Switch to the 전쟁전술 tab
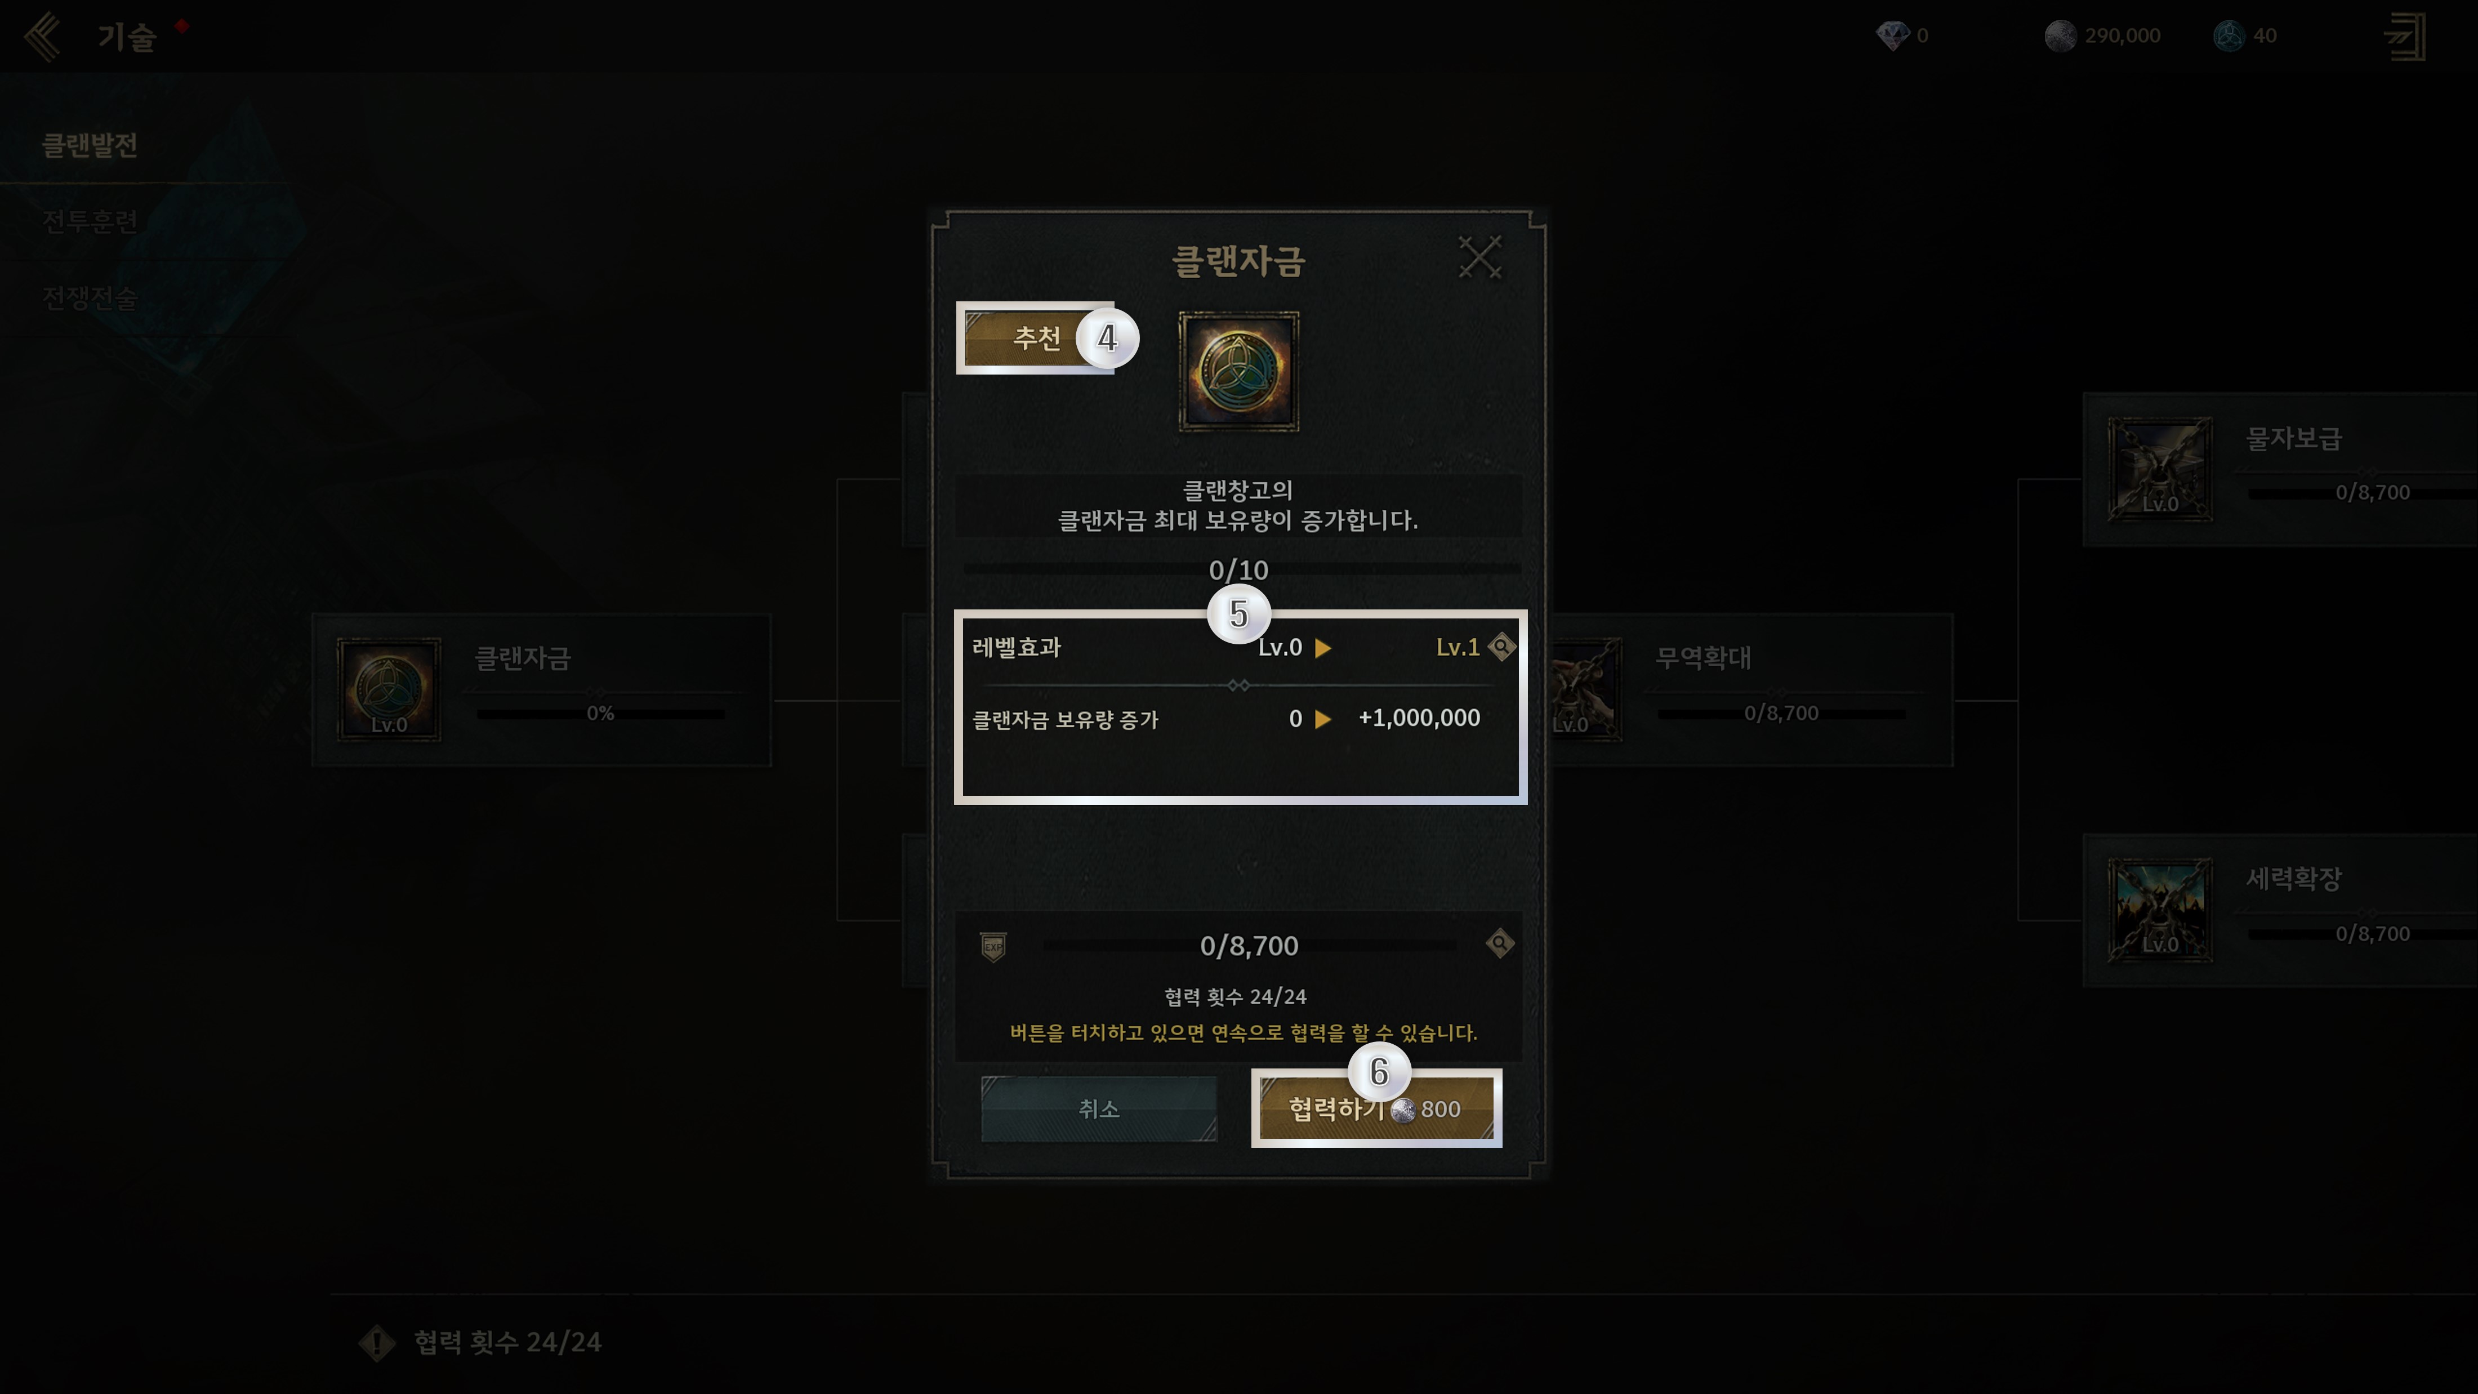The image size is (2478, 1394). pos(90,297)
